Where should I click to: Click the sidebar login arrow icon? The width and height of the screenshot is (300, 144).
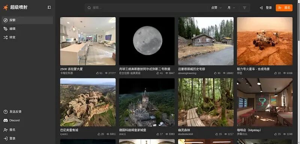[6, 138]
